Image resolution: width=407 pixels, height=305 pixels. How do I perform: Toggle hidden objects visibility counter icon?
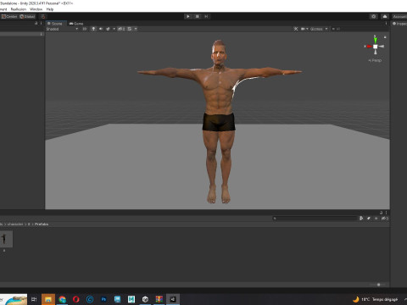[x=121, y=29]
